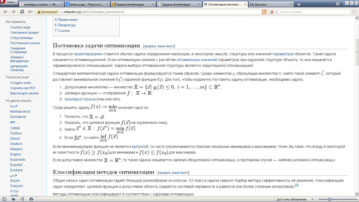The width and height of the screenshot is (359, 202).
Task: Open the closed tabs trash icon
Action: click(337, 3)
